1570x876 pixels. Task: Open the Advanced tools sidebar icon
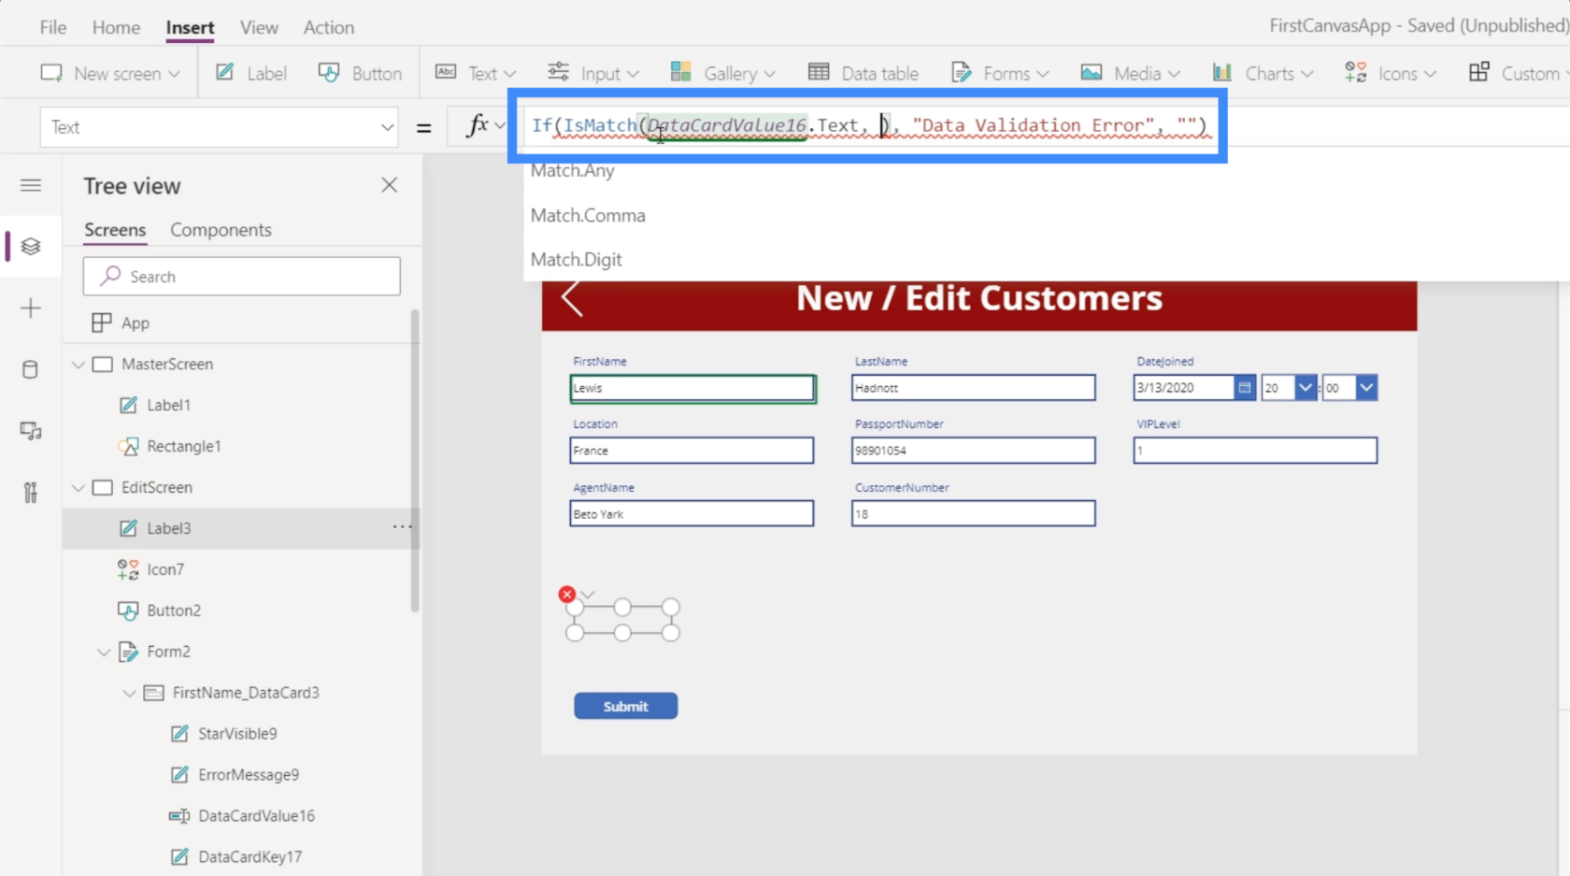31,493
